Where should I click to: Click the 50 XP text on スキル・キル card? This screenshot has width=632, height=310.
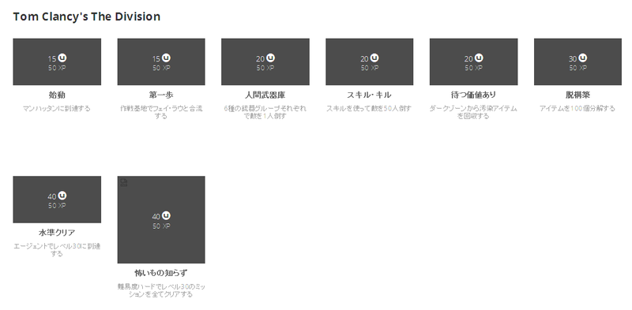[370, 68]
